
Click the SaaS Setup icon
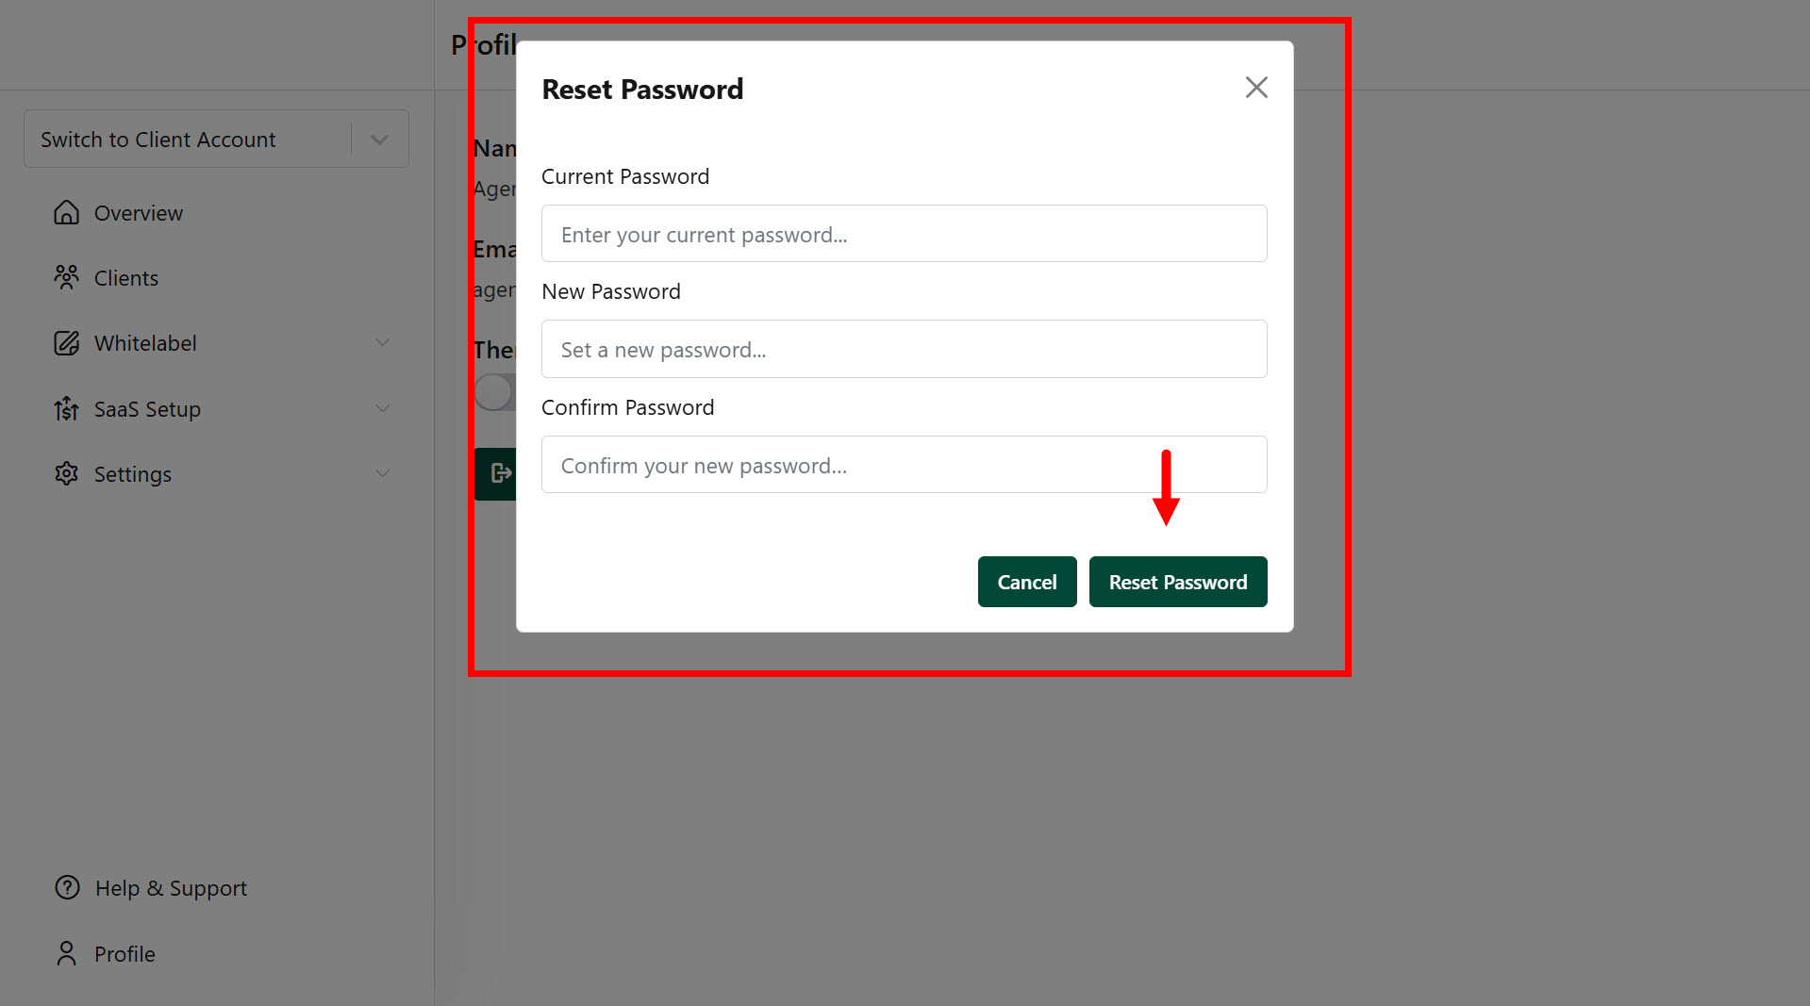click(66, 408)
